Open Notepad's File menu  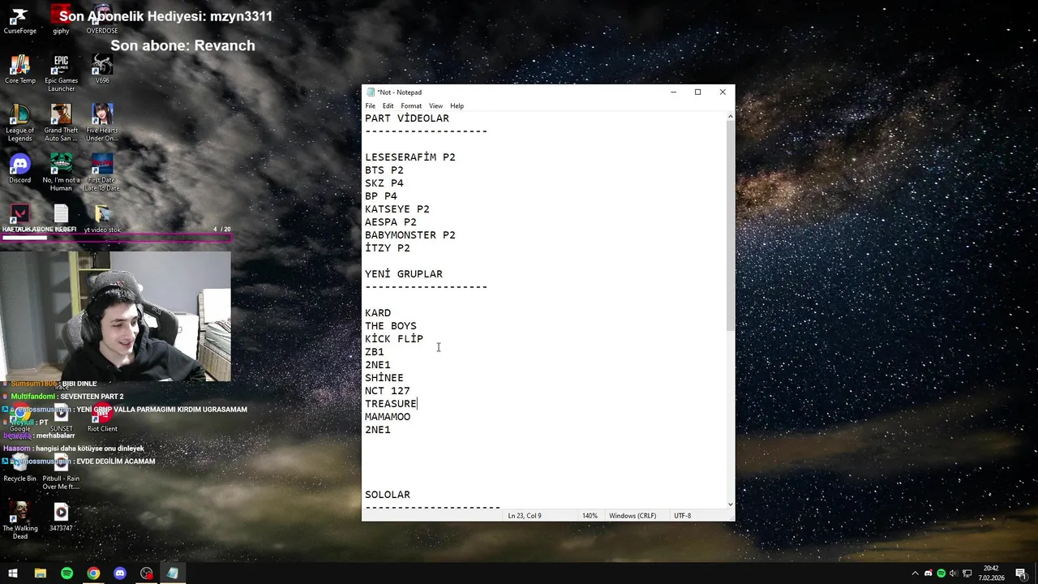370,106
